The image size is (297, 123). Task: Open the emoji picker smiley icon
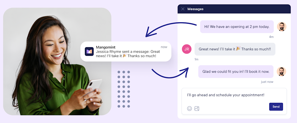point(189,109)
